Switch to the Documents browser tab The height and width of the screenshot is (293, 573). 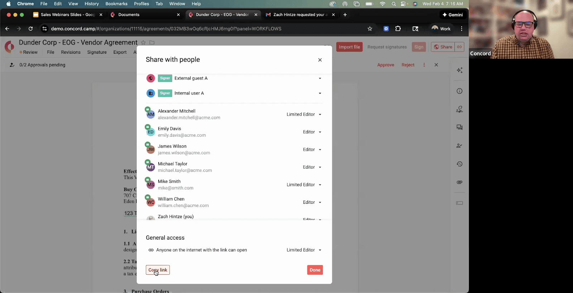[x=145, y=15]
